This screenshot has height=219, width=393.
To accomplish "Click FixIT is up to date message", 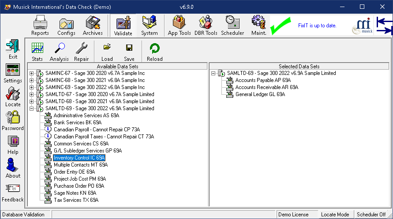I will coord(317,26).
